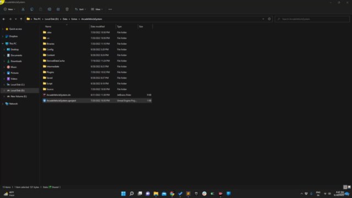Click the Search ArcadeVehicleSystem field
The width and height of the screenshot is (352, 198).
[x=312, y=19]
